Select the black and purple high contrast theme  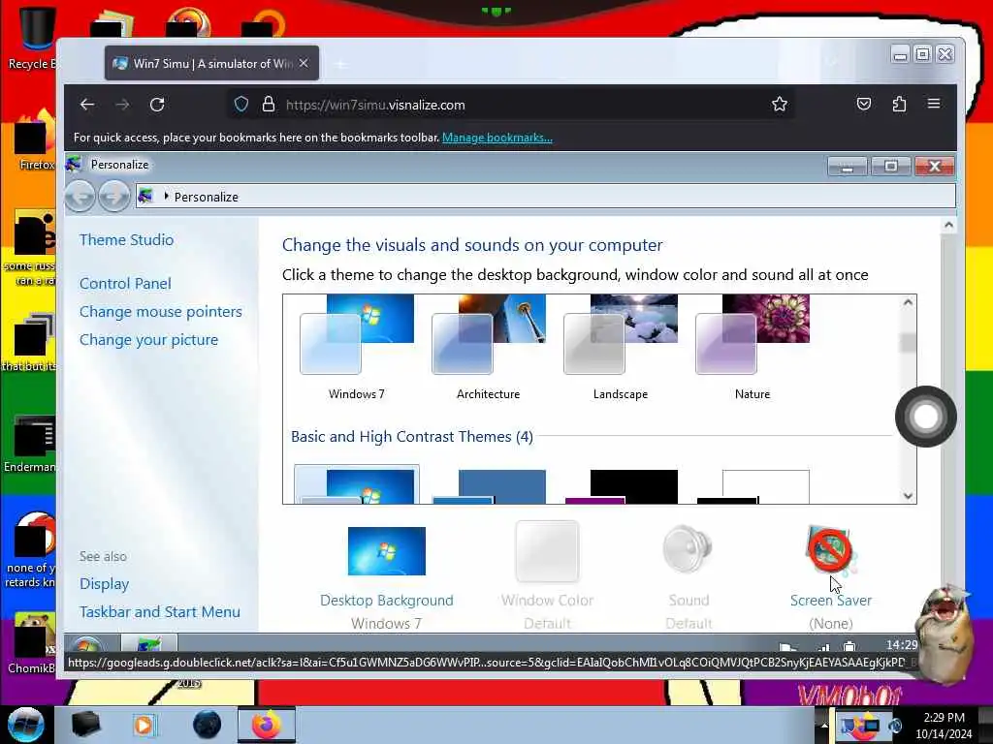(621, 486)
